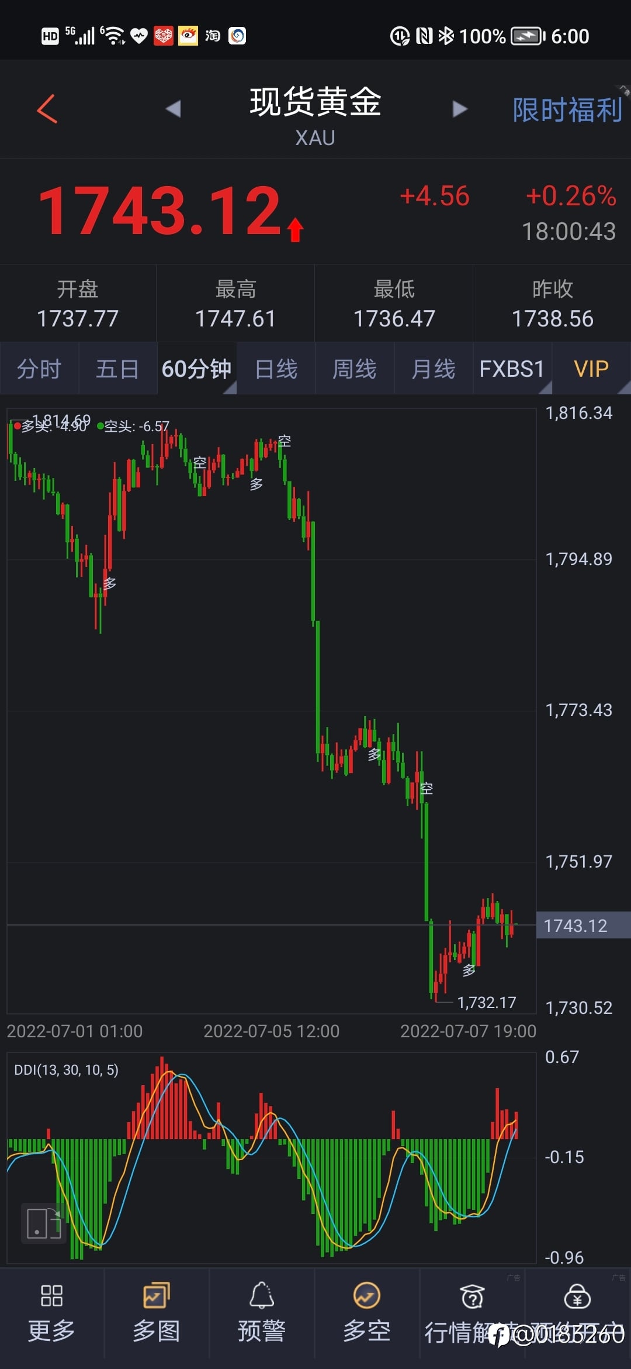Tap the 5G signal bars in status bar
Viewport: 631px width, 1369px height.
[80, 36]
